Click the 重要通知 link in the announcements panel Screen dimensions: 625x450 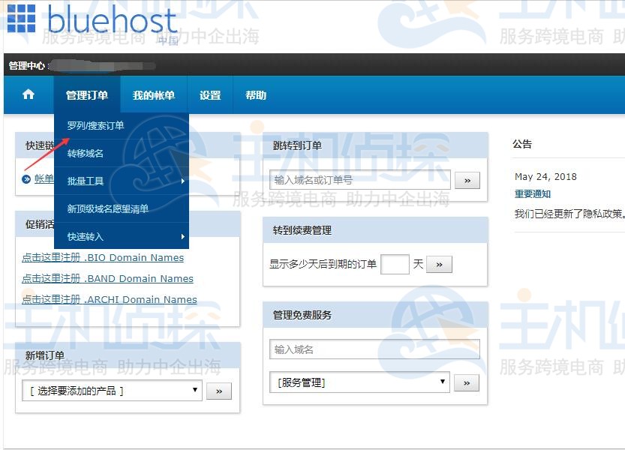[534, 193]
